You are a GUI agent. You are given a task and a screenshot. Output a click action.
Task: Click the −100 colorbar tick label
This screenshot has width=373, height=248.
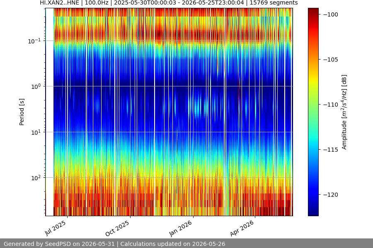331,14
